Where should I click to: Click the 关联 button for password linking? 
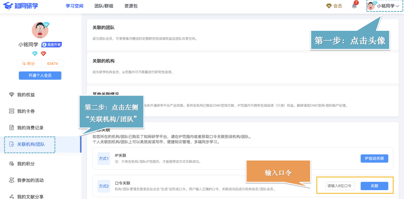point(374,186)
